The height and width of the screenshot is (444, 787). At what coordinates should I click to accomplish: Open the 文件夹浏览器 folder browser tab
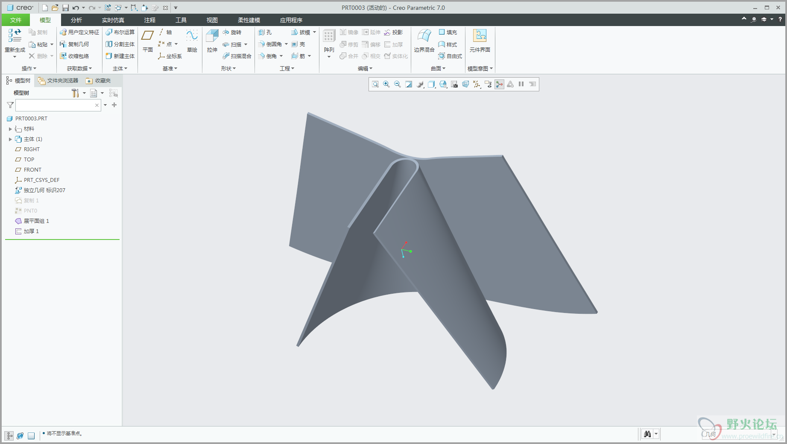pyautogui.click(x=58, y=81)
